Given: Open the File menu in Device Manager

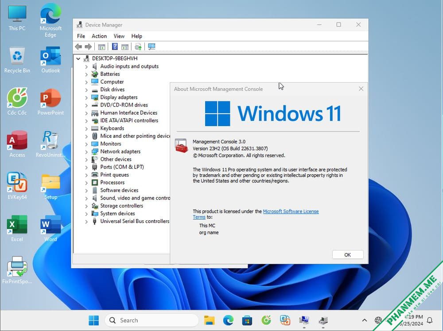Looking at the screenshot, I should [x=81, y=36].
